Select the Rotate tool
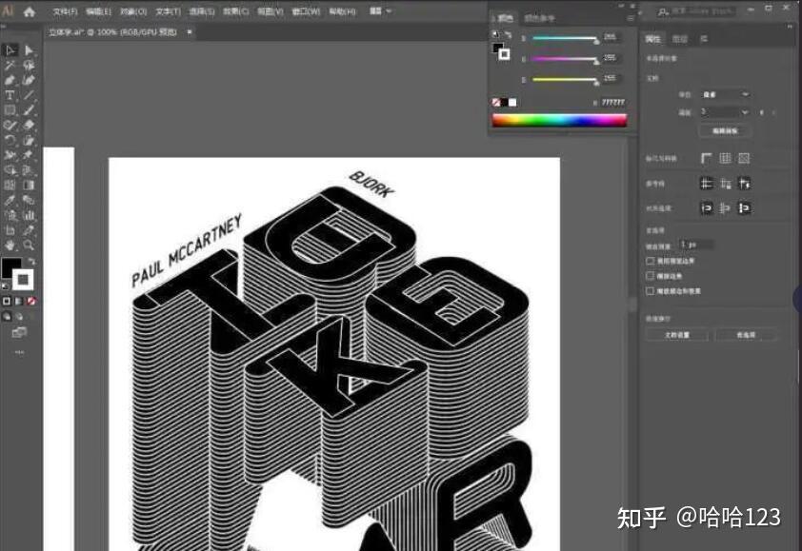The image size is (802, 551). [10, 140]
